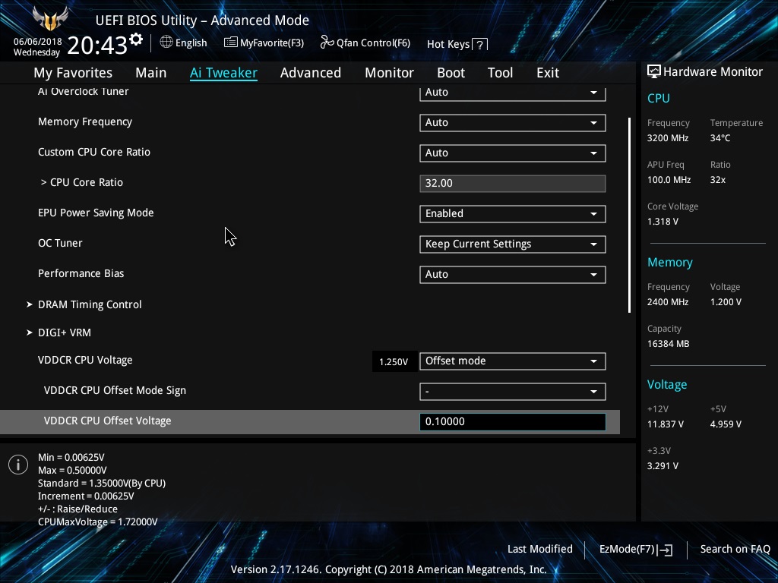Click the settings list vertical scrollbar
Viewport: 778px width, 583px height.
(629, 215)
